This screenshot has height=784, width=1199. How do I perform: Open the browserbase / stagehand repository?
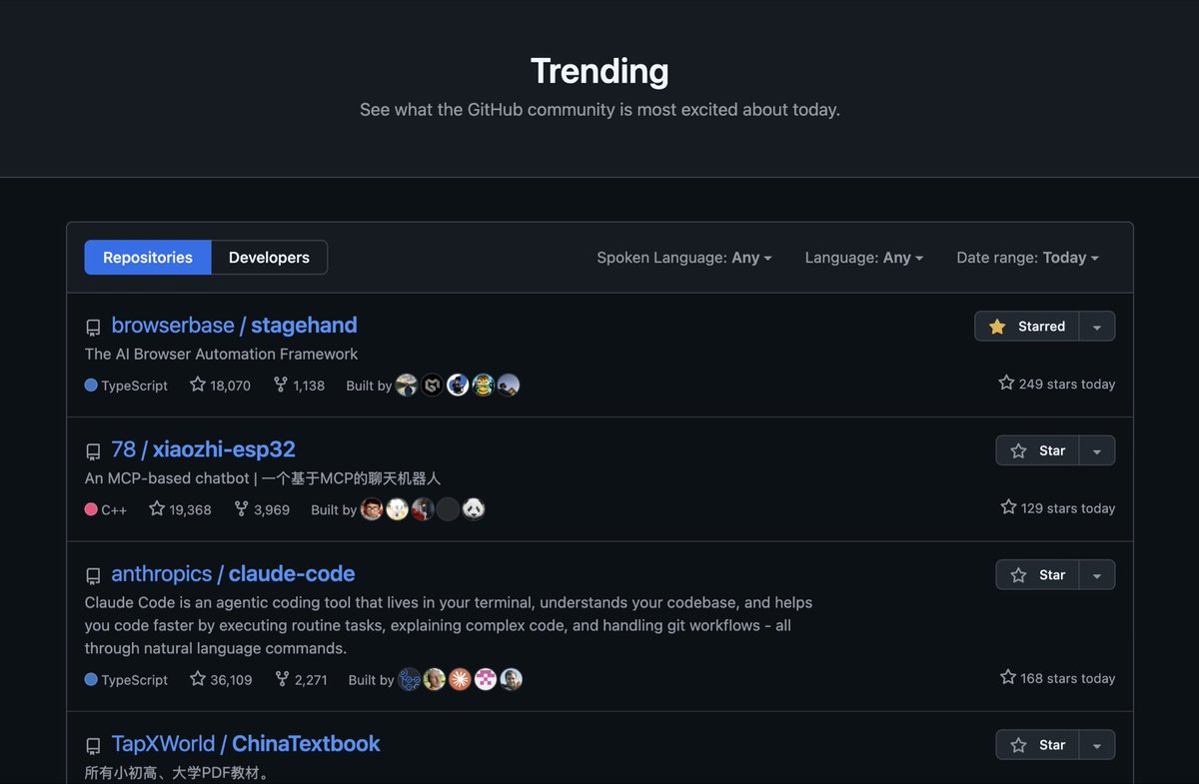pyautogui.click(x=234, y=326)
